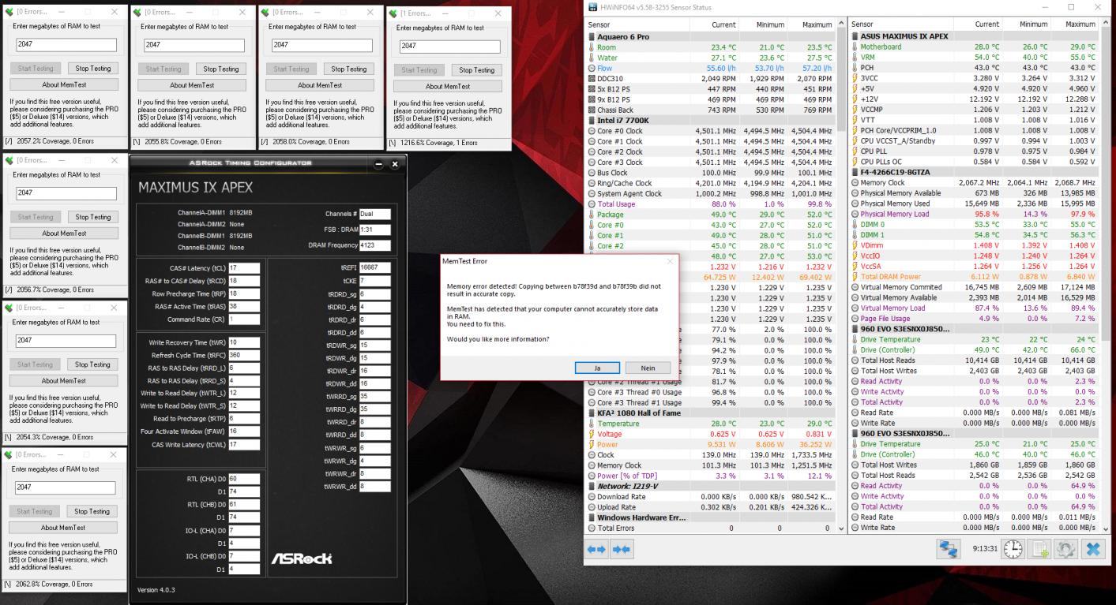This screenshot has height=605, width=1116.
Task: Click the DRAM Frequency field
Action: click(x=375, y=245)
